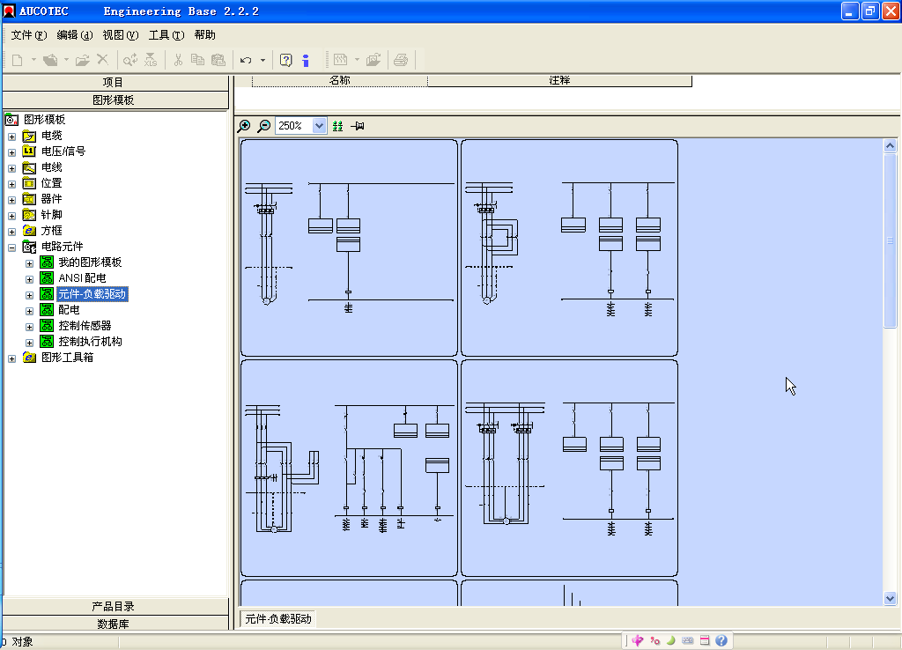Select the first circuit template thumbnail
902x650 pixels.
(x=349, y=247)
